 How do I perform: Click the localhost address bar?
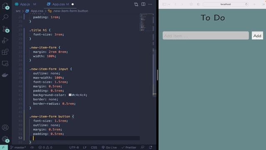coord(225,4)
